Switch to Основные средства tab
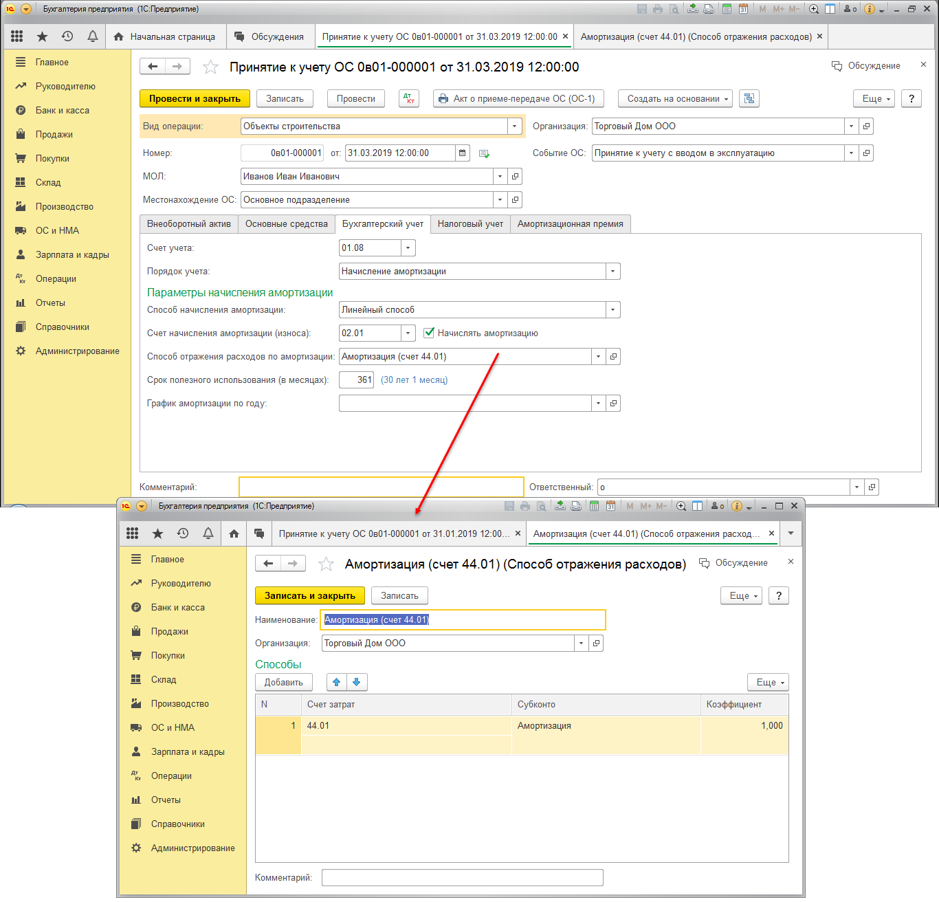 [287, 224]
